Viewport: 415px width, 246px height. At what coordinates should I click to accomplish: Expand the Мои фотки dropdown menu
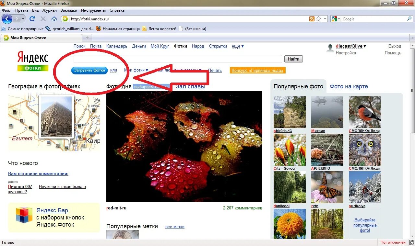[x=136, y=70]
